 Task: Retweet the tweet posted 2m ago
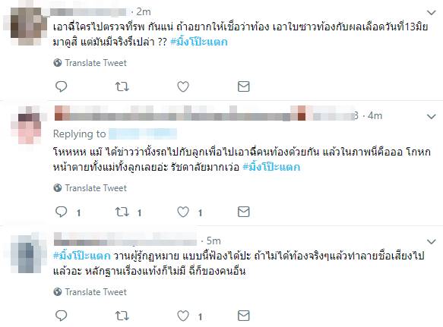[x=122, y=86]
